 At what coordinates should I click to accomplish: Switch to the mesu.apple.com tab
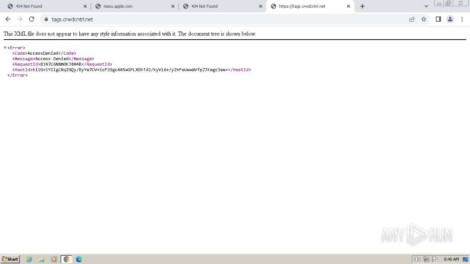(134, 6)
